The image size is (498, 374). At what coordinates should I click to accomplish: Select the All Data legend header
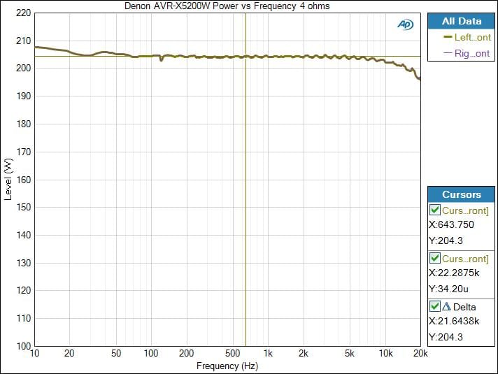coord(461,22)
